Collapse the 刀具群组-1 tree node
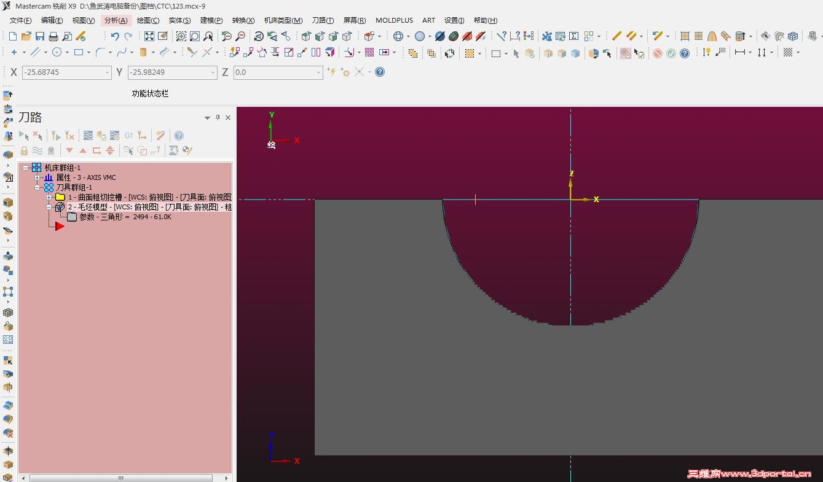 (37, 187)
